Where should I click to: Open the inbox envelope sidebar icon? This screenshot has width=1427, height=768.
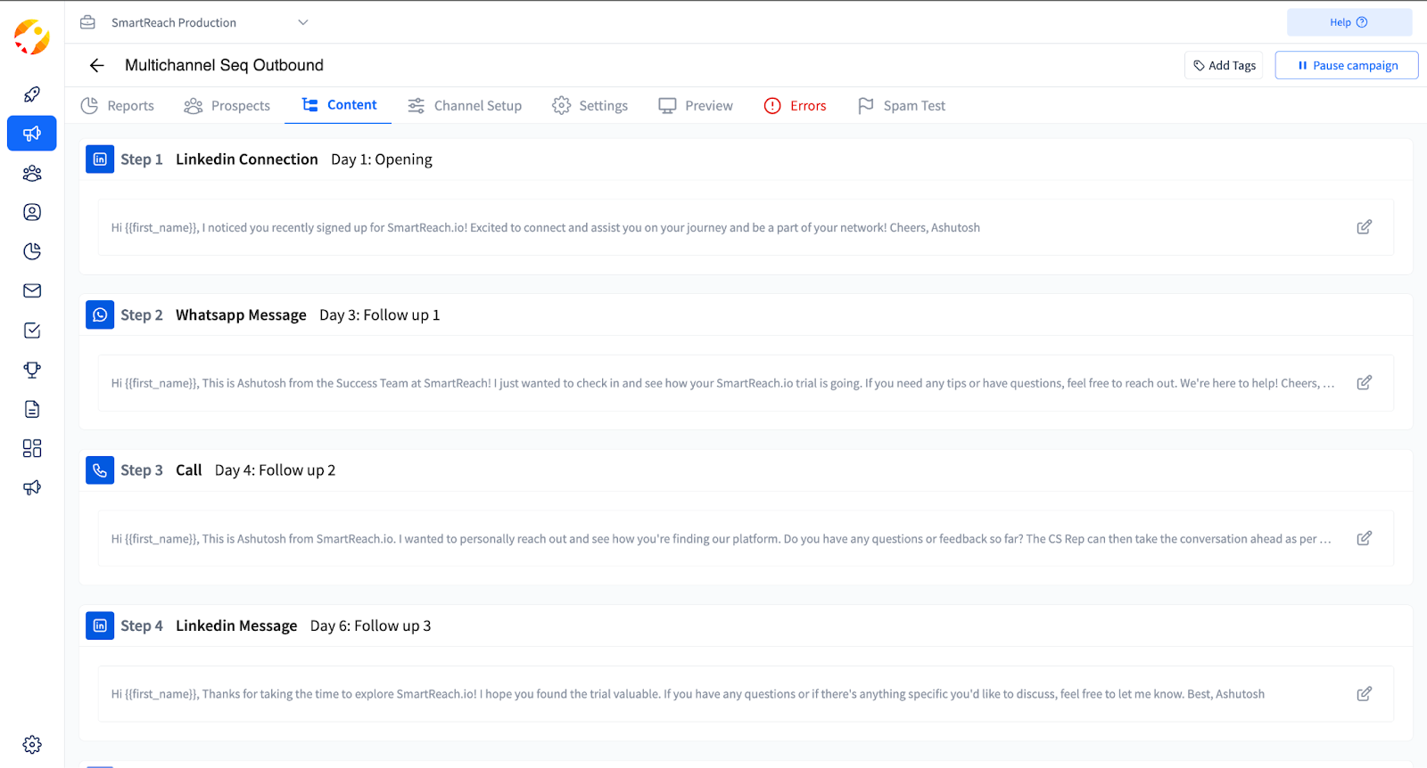(32, 290)
